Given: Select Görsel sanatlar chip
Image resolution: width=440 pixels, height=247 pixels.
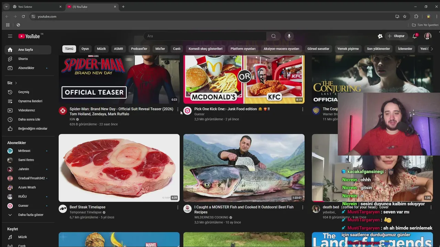Looking at the screenshot, I should 318,49.
